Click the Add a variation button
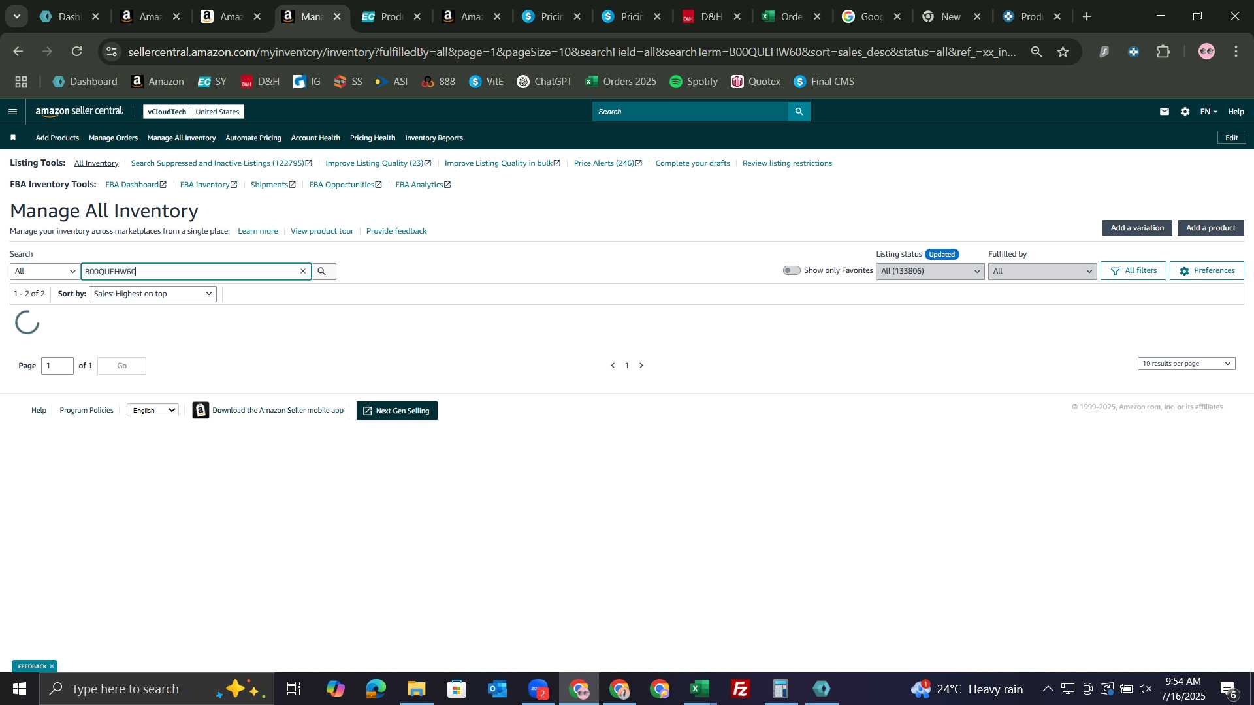Screen dimensions: 1254x705 pos(1137,228)
